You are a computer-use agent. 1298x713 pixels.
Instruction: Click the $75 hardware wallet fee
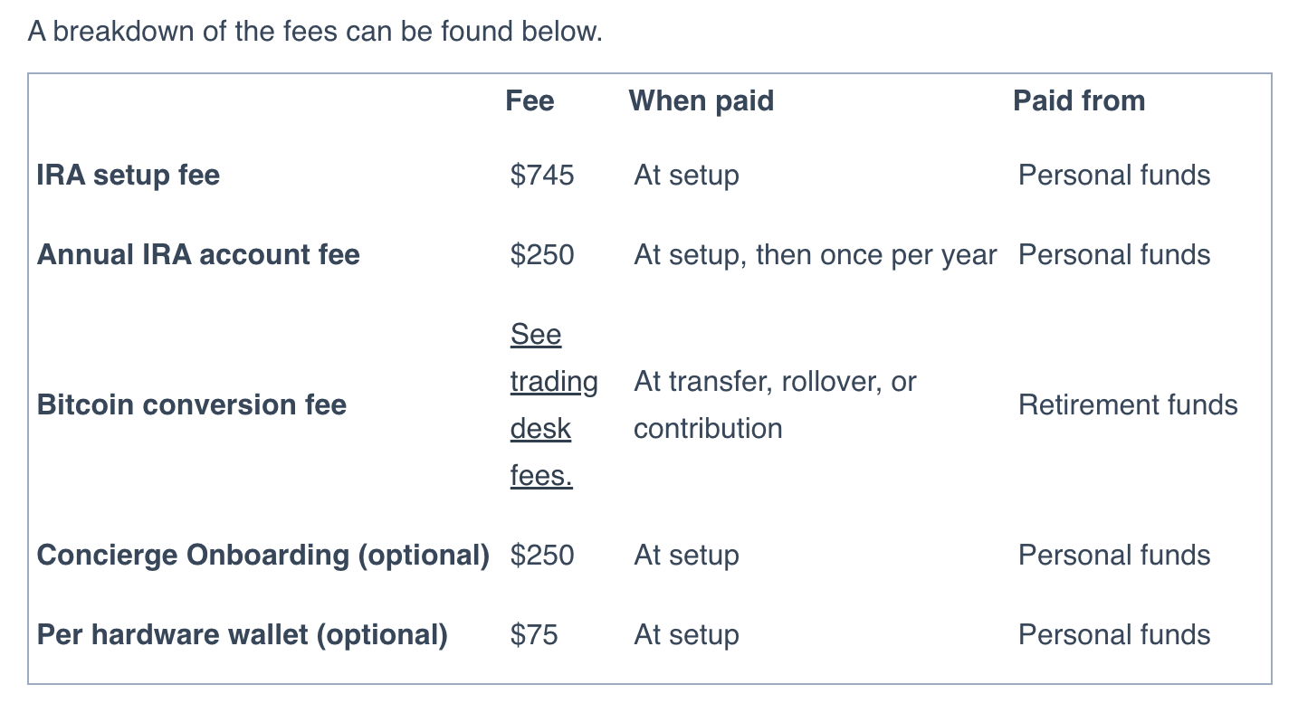tap(534, 634)
